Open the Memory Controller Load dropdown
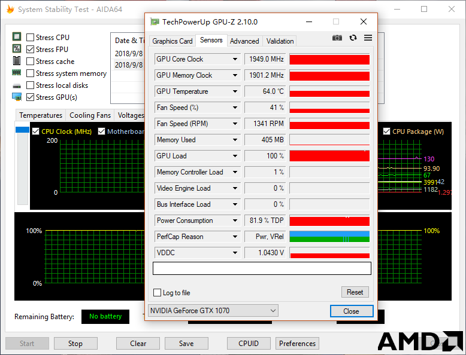The image size is (466, 355). coord(235,172)
